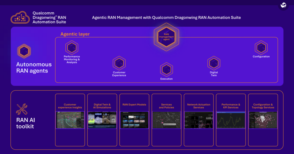Screen dimensions: 294x154
Task: Open the Services and Policies thumbnail
Action: 167,120
